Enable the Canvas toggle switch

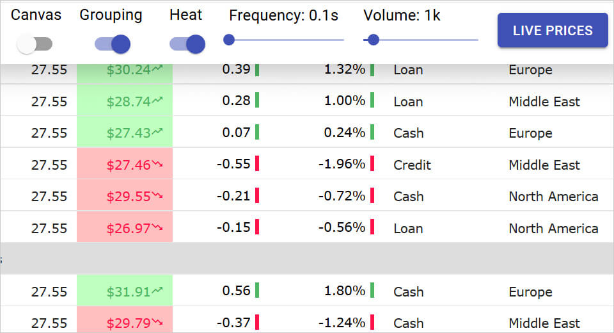35,44
